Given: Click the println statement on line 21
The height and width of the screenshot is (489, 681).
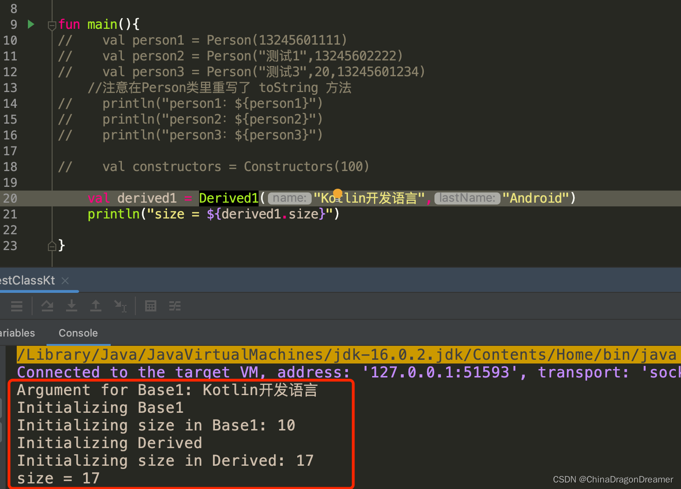Looking at the screenshot, I should (x=214, y=214).
